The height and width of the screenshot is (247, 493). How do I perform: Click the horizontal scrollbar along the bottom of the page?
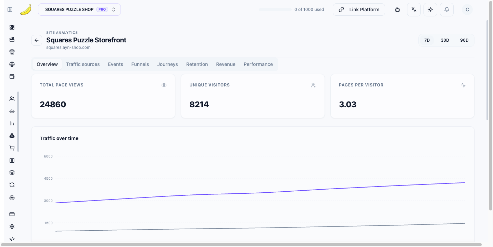(241, 245)
